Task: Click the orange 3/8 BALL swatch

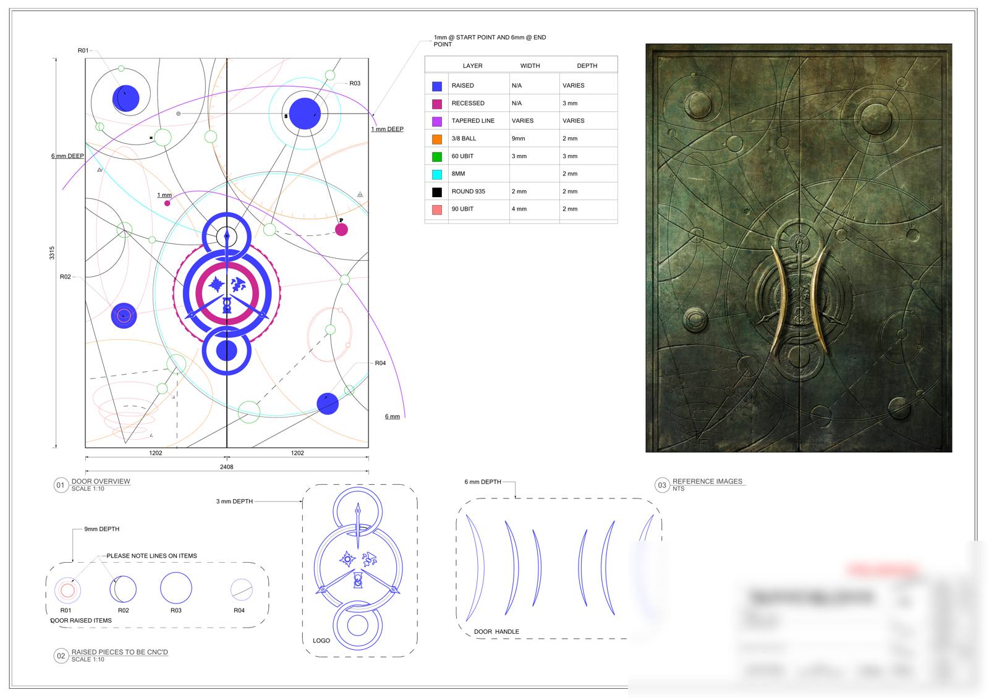Action: point(437,139)
